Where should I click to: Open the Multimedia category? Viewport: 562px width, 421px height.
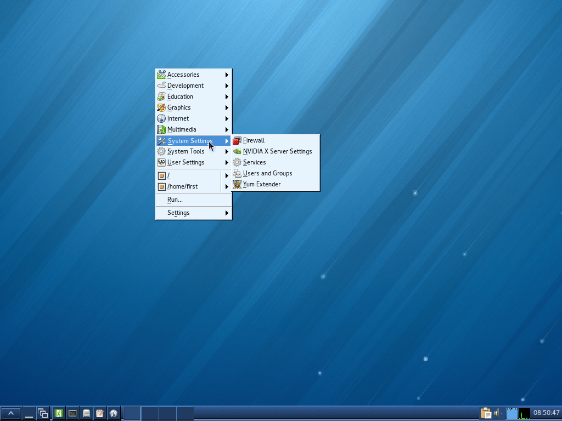[194, 129]
